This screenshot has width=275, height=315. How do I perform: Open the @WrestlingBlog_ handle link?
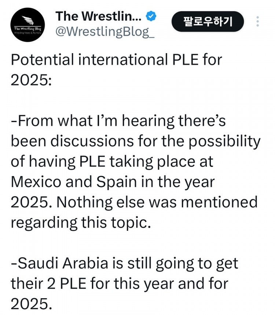click(105, 32)
